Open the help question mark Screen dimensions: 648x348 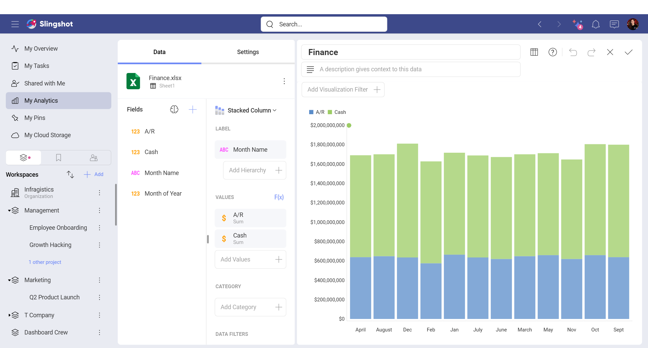pyautogui.click(x=552, y=52)
